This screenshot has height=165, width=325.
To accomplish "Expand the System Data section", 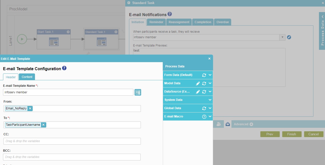I will [210, 100].
